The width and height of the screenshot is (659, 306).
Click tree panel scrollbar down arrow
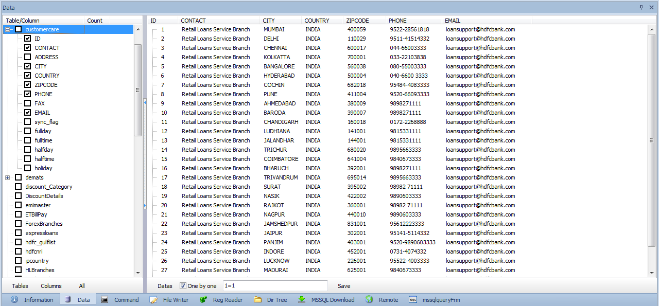pyautogui.click(x=137, y=273)
